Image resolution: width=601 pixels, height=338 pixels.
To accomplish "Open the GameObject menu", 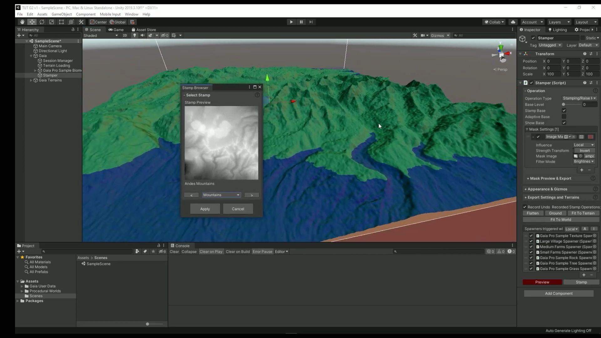I will 61,14.
